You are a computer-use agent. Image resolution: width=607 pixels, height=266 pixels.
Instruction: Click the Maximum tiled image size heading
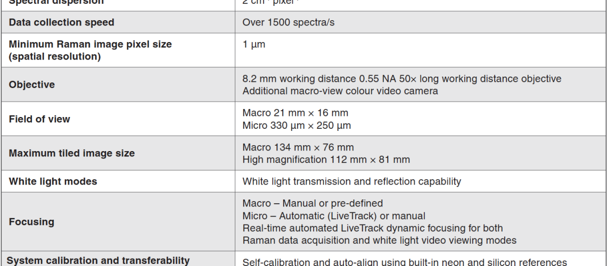pos(72,153)
